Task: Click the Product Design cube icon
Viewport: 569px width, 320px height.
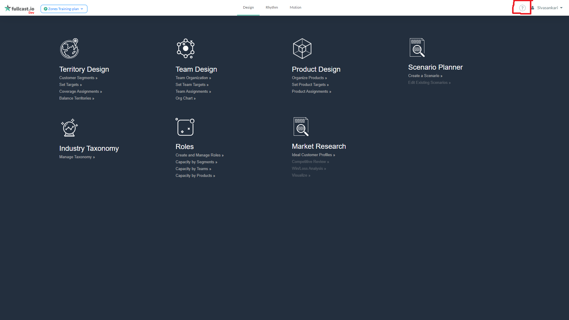Action: click(302, 49)
